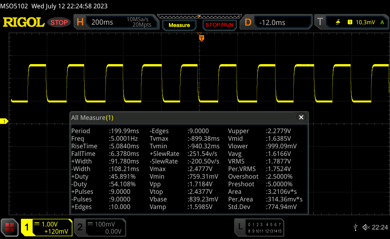
Task: Select the Vbase 839.23mV value
Action: coord(203,199)
